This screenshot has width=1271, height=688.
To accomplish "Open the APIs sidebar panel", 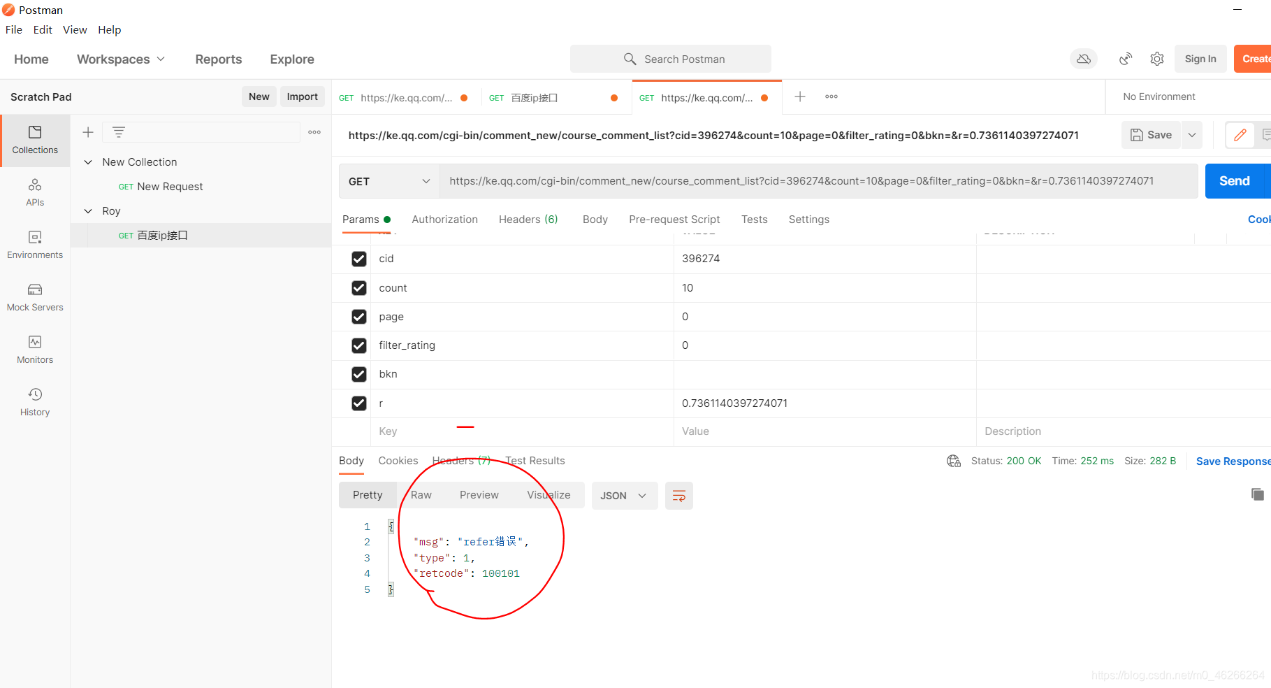I will click(35, 193).
